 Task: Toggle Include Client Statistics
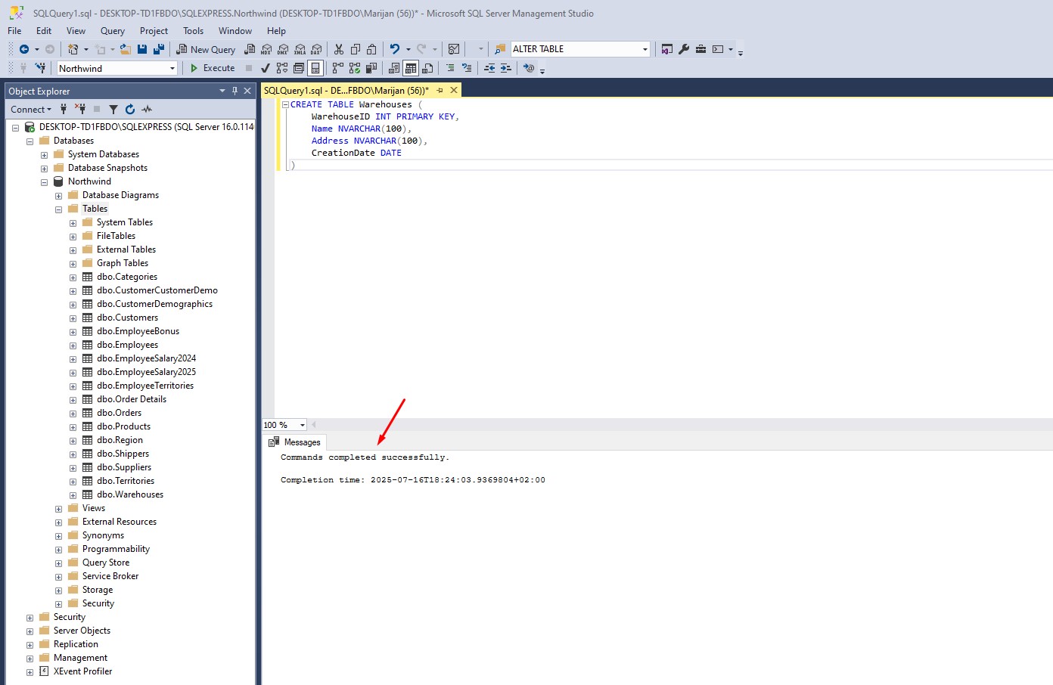[x=371, y=68]
